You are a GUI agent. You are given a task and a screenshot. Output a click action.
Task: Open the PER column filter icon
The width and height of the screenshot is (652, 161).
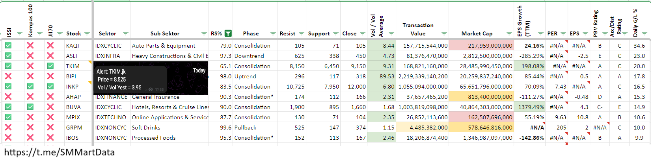[x=563, y=33]
